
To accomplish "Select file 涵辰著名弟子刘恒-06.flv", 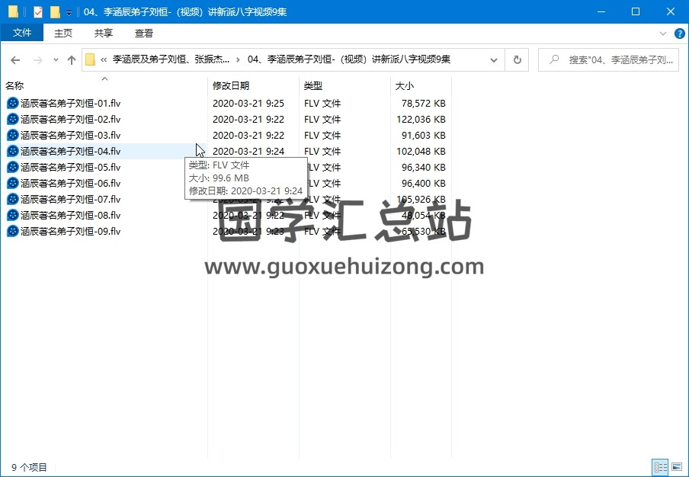I will coord(70,183).
